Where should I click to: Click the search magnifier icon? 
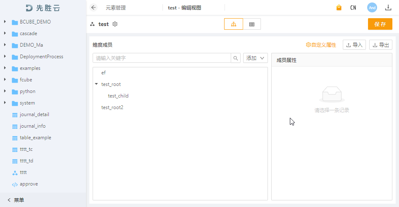coord(236,58)
